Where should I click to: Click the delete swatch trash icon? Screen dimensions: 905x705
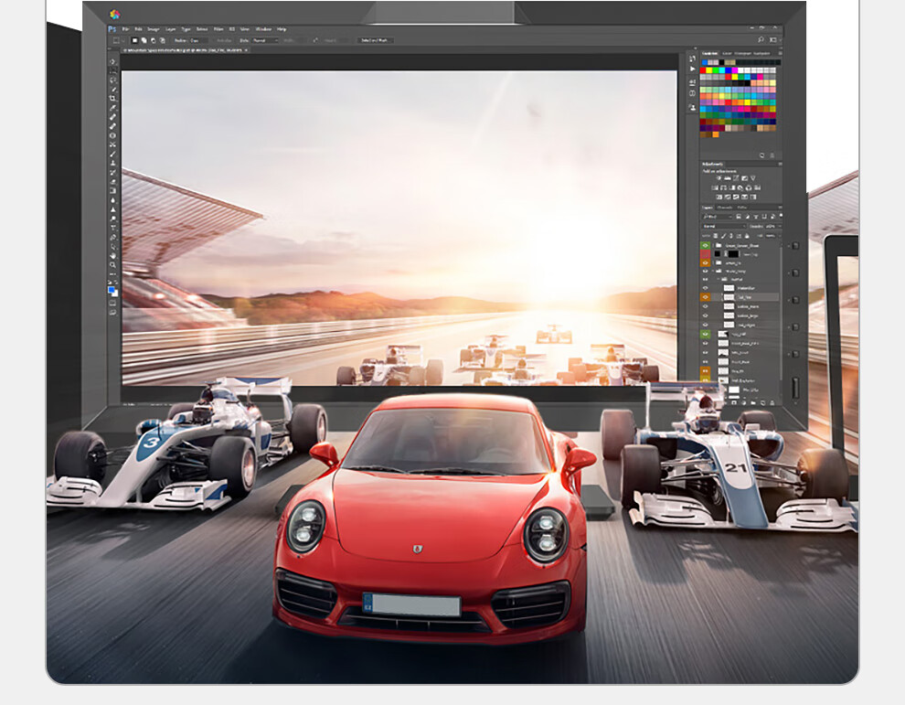[x=773, y=155]
